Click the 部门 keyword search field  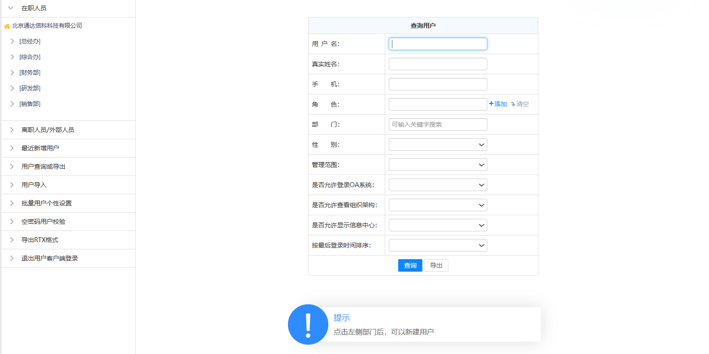[438, 124]
